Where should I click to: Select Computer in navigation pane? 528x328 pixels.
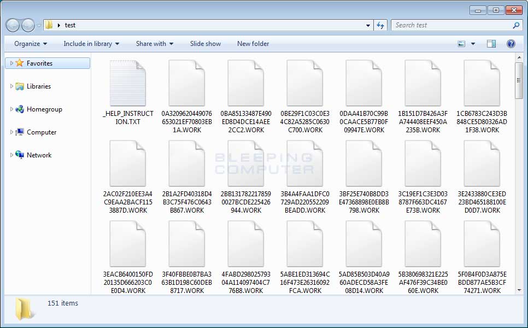42,132
